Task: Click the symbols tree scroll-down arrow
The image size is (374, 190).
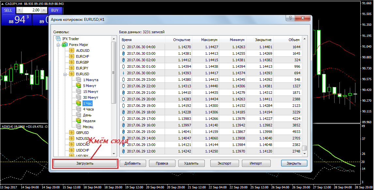Action: click(x=114, y=154)
